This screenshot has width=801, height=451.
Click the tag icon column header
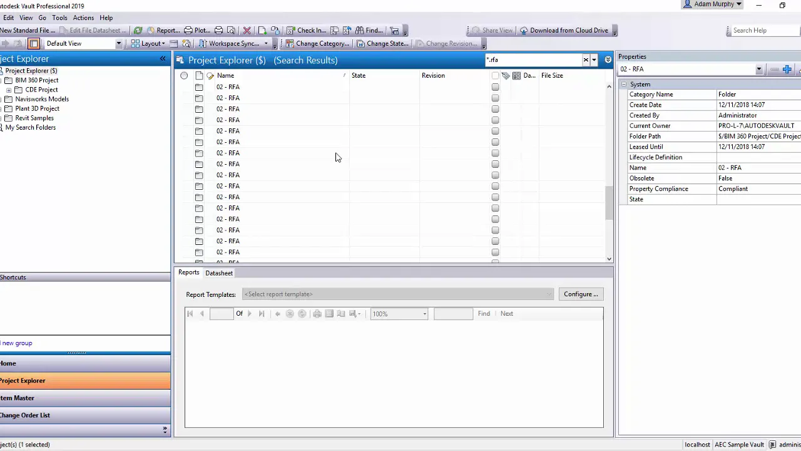coord(506,76)
